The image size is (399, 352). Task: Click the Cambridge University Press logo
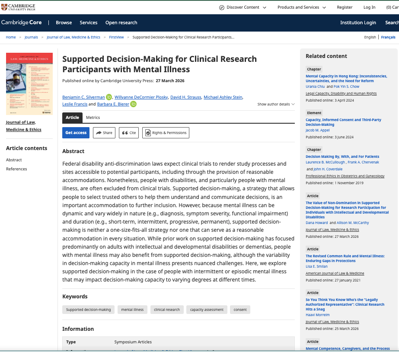[19, 7]
